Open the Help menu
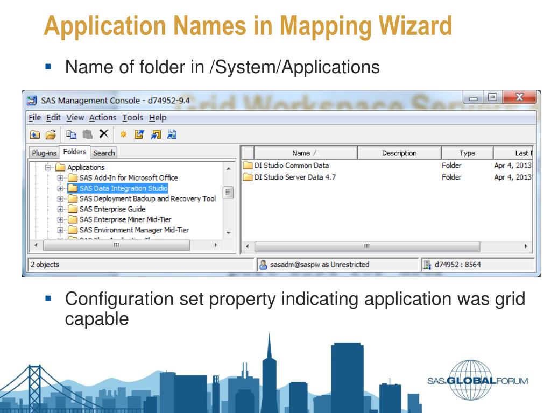The height and width of the screenshot is (413, 551). [158, 118]
